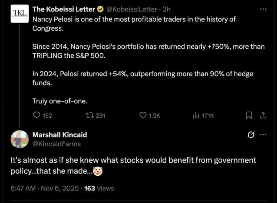Screen dimensions: 277x203
Task: Open the @KobeissiLetter handle link
Action: 132,9
